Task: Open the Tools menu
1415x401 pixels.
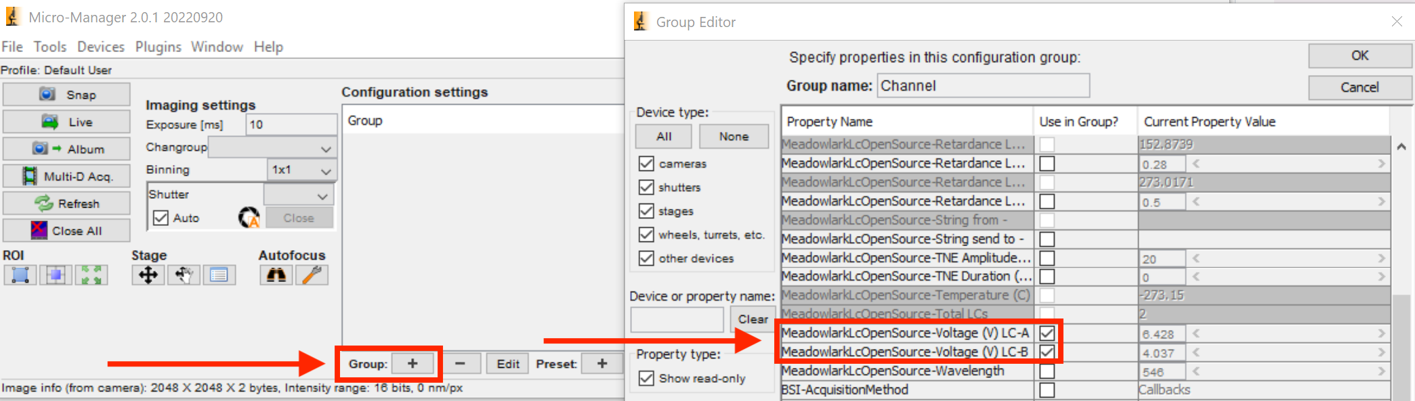Action: pyautogui.click(x=50, y=47)
